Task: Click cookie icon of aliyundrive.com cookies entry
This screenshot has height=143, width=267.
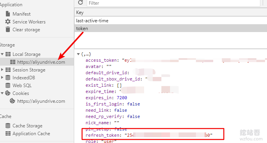Action: click(13, 101)
